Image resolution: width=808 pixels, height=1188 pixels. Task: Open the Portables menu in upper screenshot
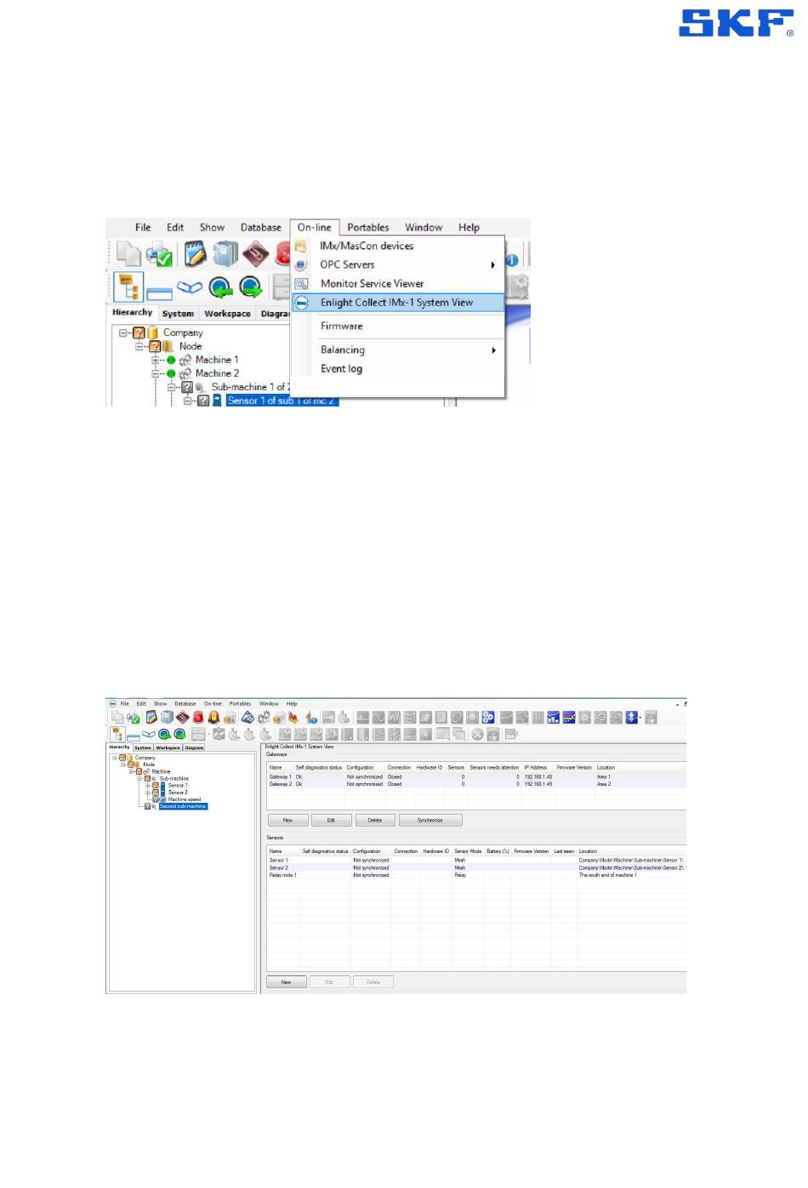367,228
